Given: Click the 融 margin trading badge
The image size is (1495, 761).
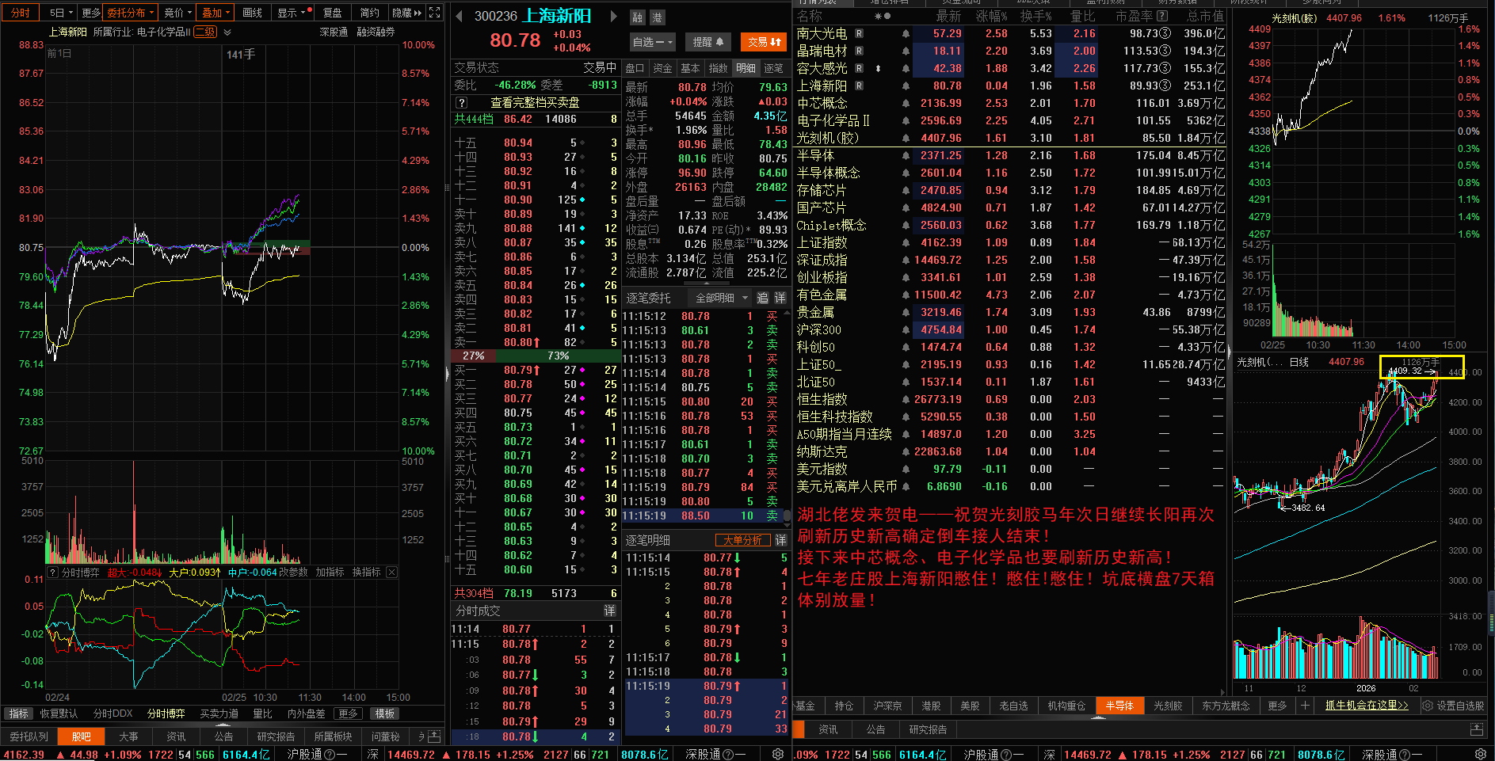Looking at the screenshot, I should (x=638, y=17).
